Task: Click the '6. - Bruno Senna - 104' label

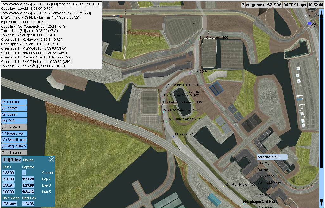Action: click(182, 92)
